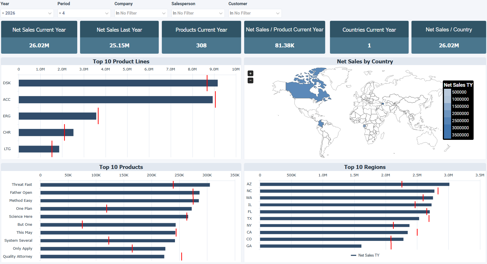The width and height of the screenshot is (487, 264).
Task: Click the Top 10 Products title
Action: click(x=121, y=167)
